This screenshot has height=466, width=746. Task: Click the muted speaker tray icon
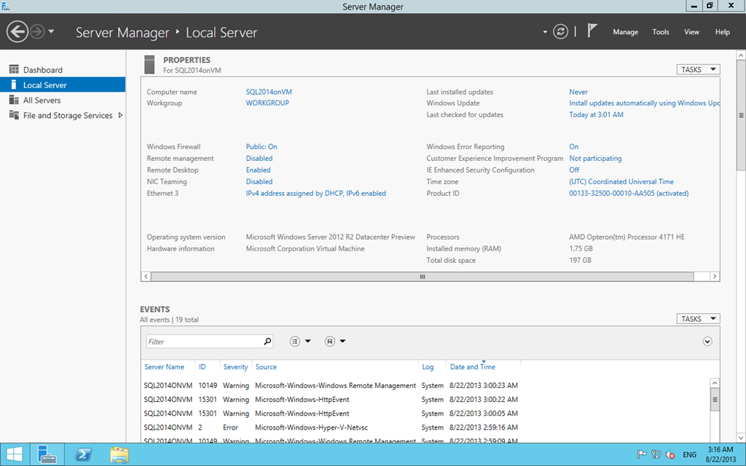click(670, 454)
